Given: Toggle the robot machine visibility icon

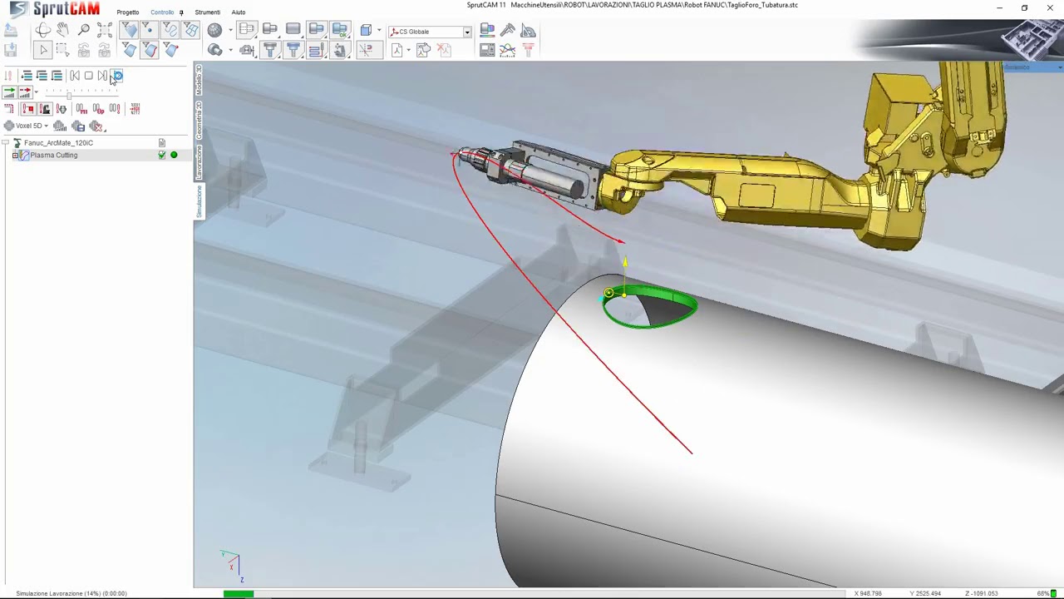Looking at the screenshot, I should 340,49.
